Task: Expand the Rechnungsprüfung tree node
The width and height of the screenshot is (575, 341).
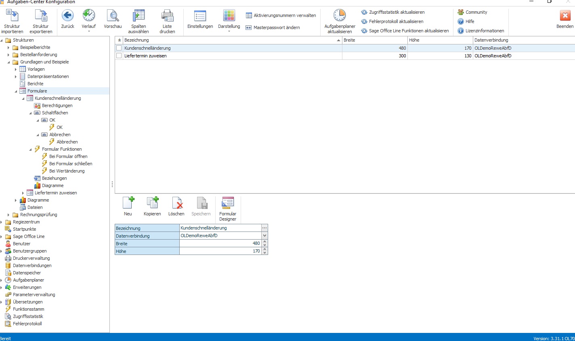Action: [x=8, y=215]
